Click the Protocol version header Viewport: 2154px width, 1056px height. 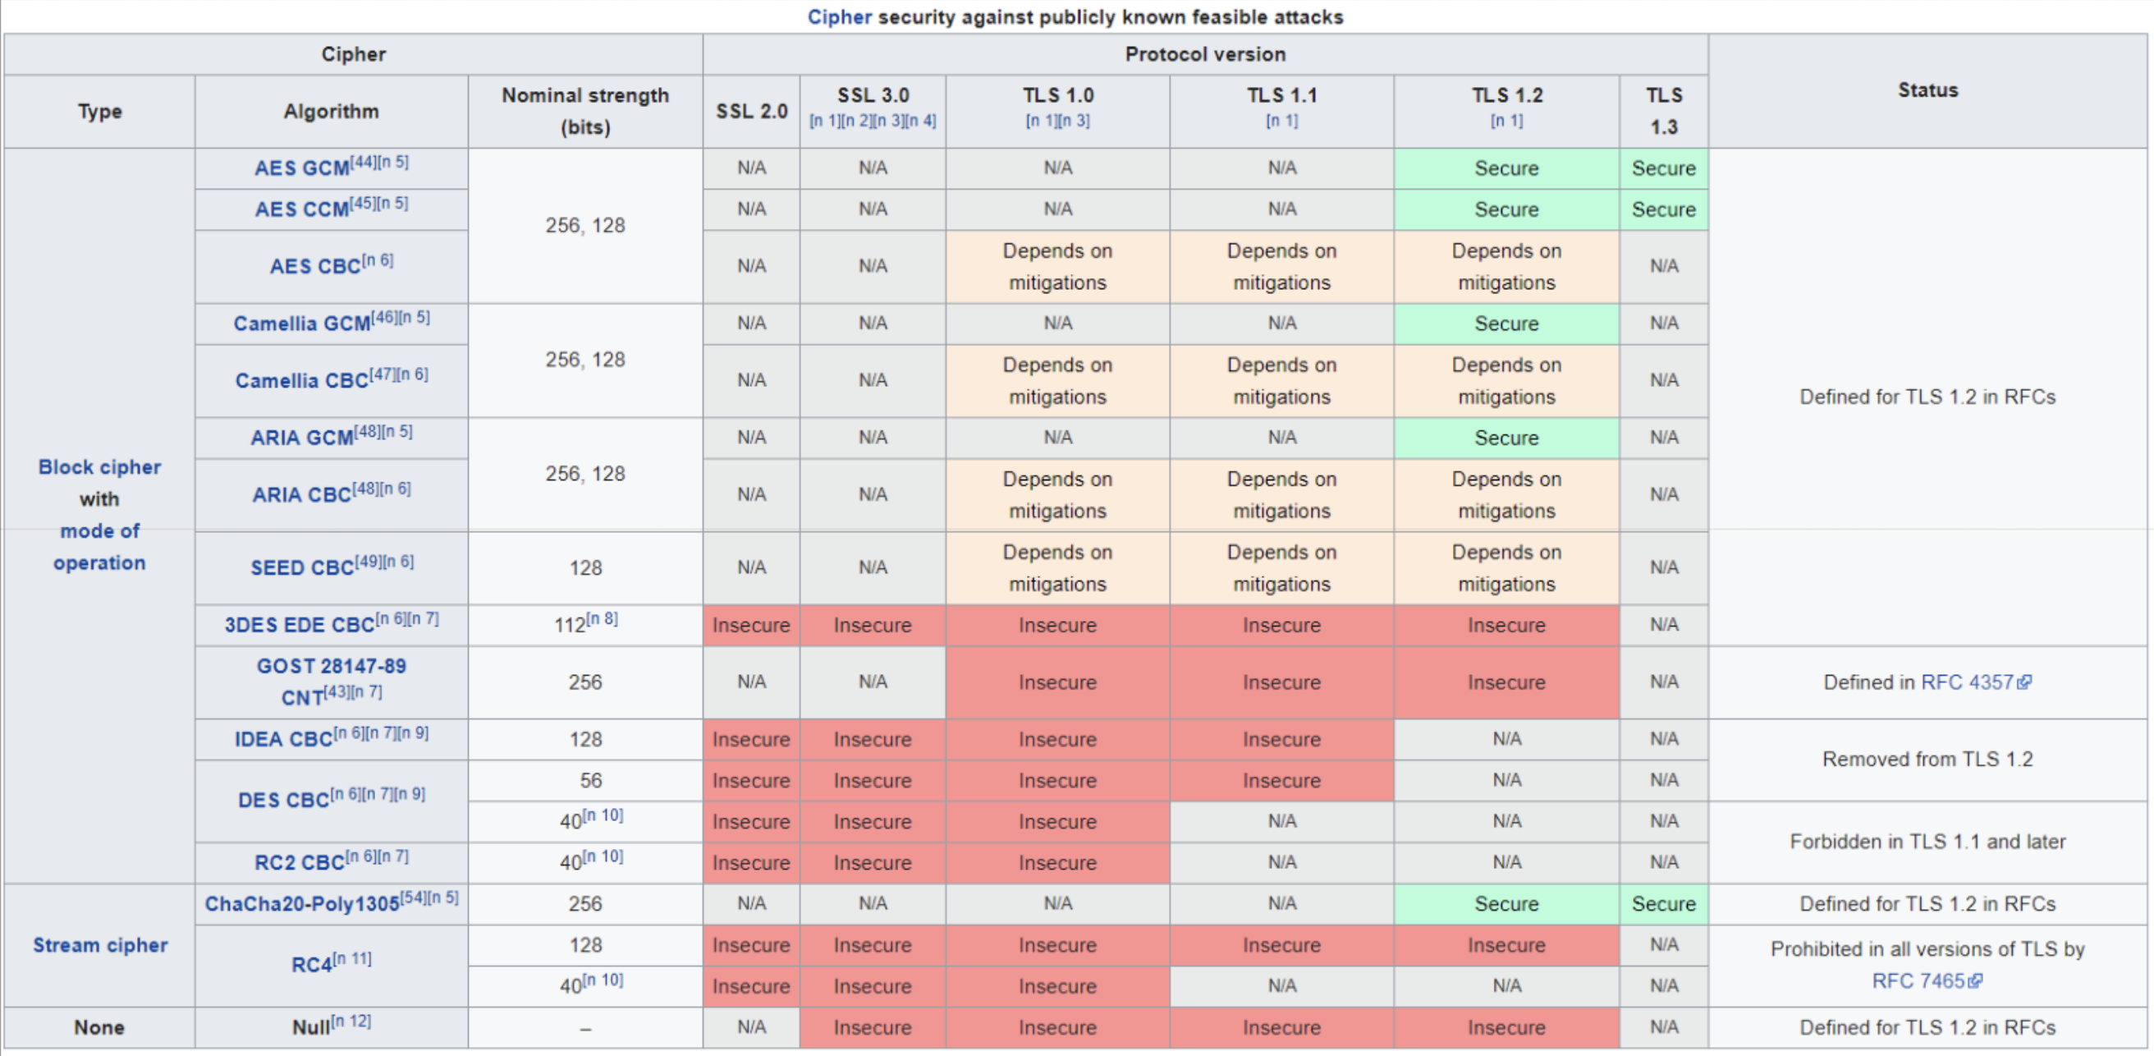coord(1205,54)
